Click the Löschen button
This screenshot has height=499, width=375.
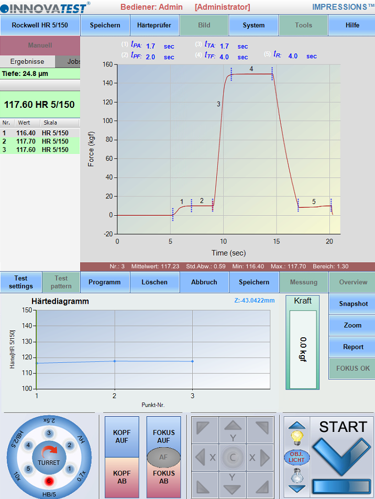click(x=155, y=282)
